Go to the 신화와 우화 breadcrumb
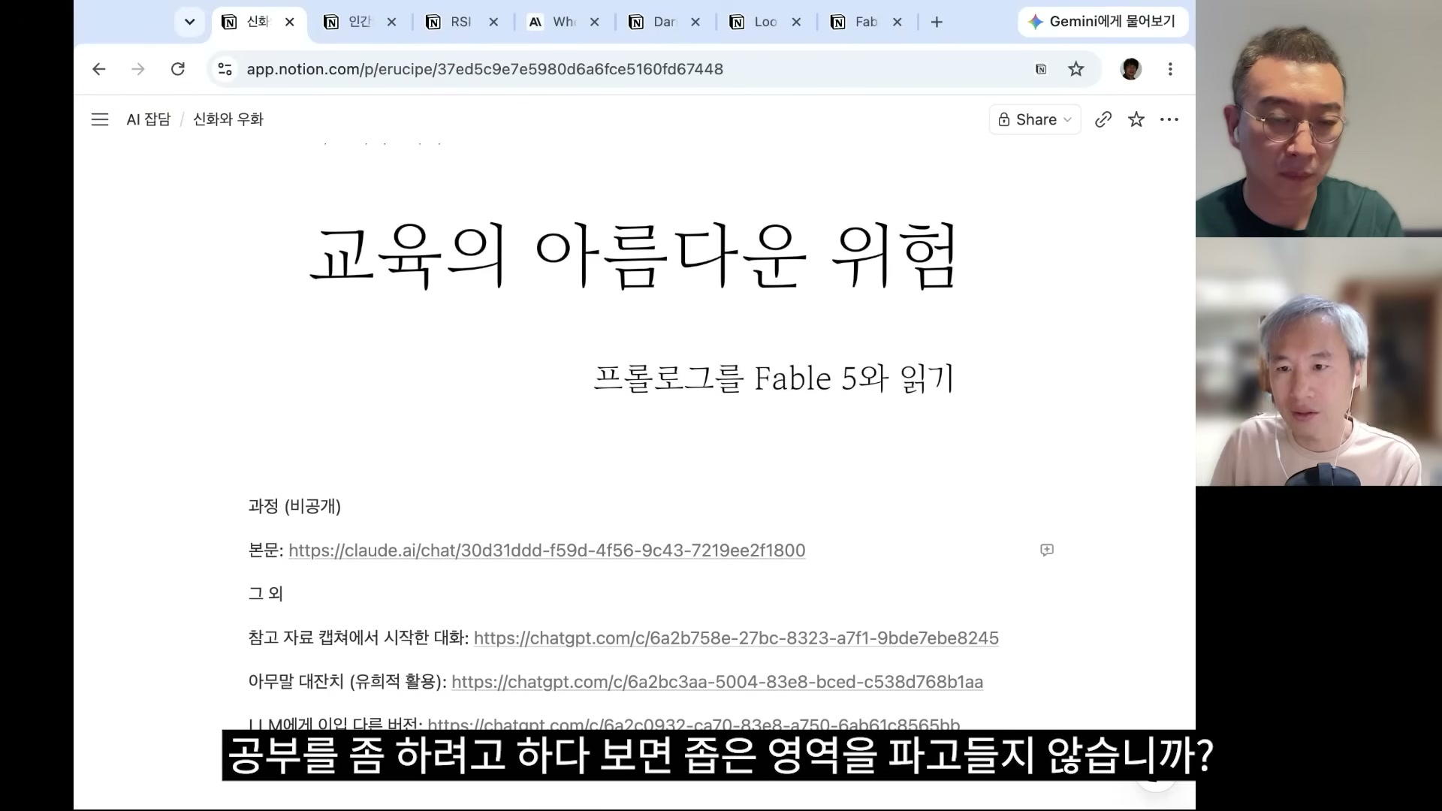1442x811 pixels. 228,119
